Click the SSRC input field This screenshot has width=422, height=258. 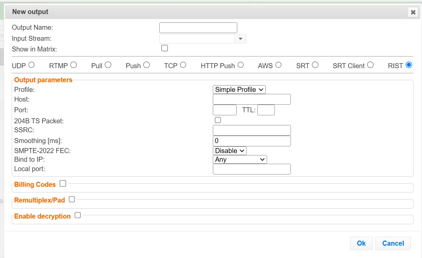pos(252,130)
